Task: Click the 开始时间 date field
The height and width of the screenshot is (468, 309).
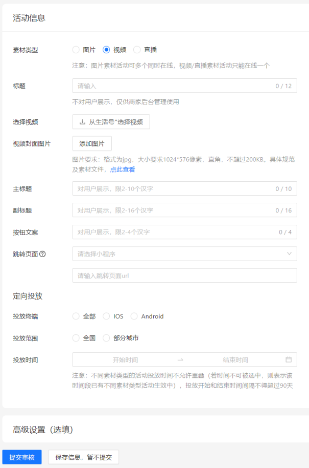Action: pos(125,360)
